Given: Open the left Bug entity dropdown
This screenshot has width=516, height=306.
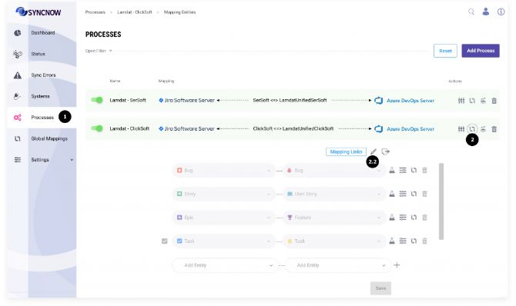Looking at the screenshot, I should [224, 170].
